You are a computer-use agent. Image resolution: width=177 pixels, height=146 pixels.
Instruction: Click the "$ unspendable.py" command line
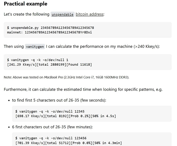50,27
